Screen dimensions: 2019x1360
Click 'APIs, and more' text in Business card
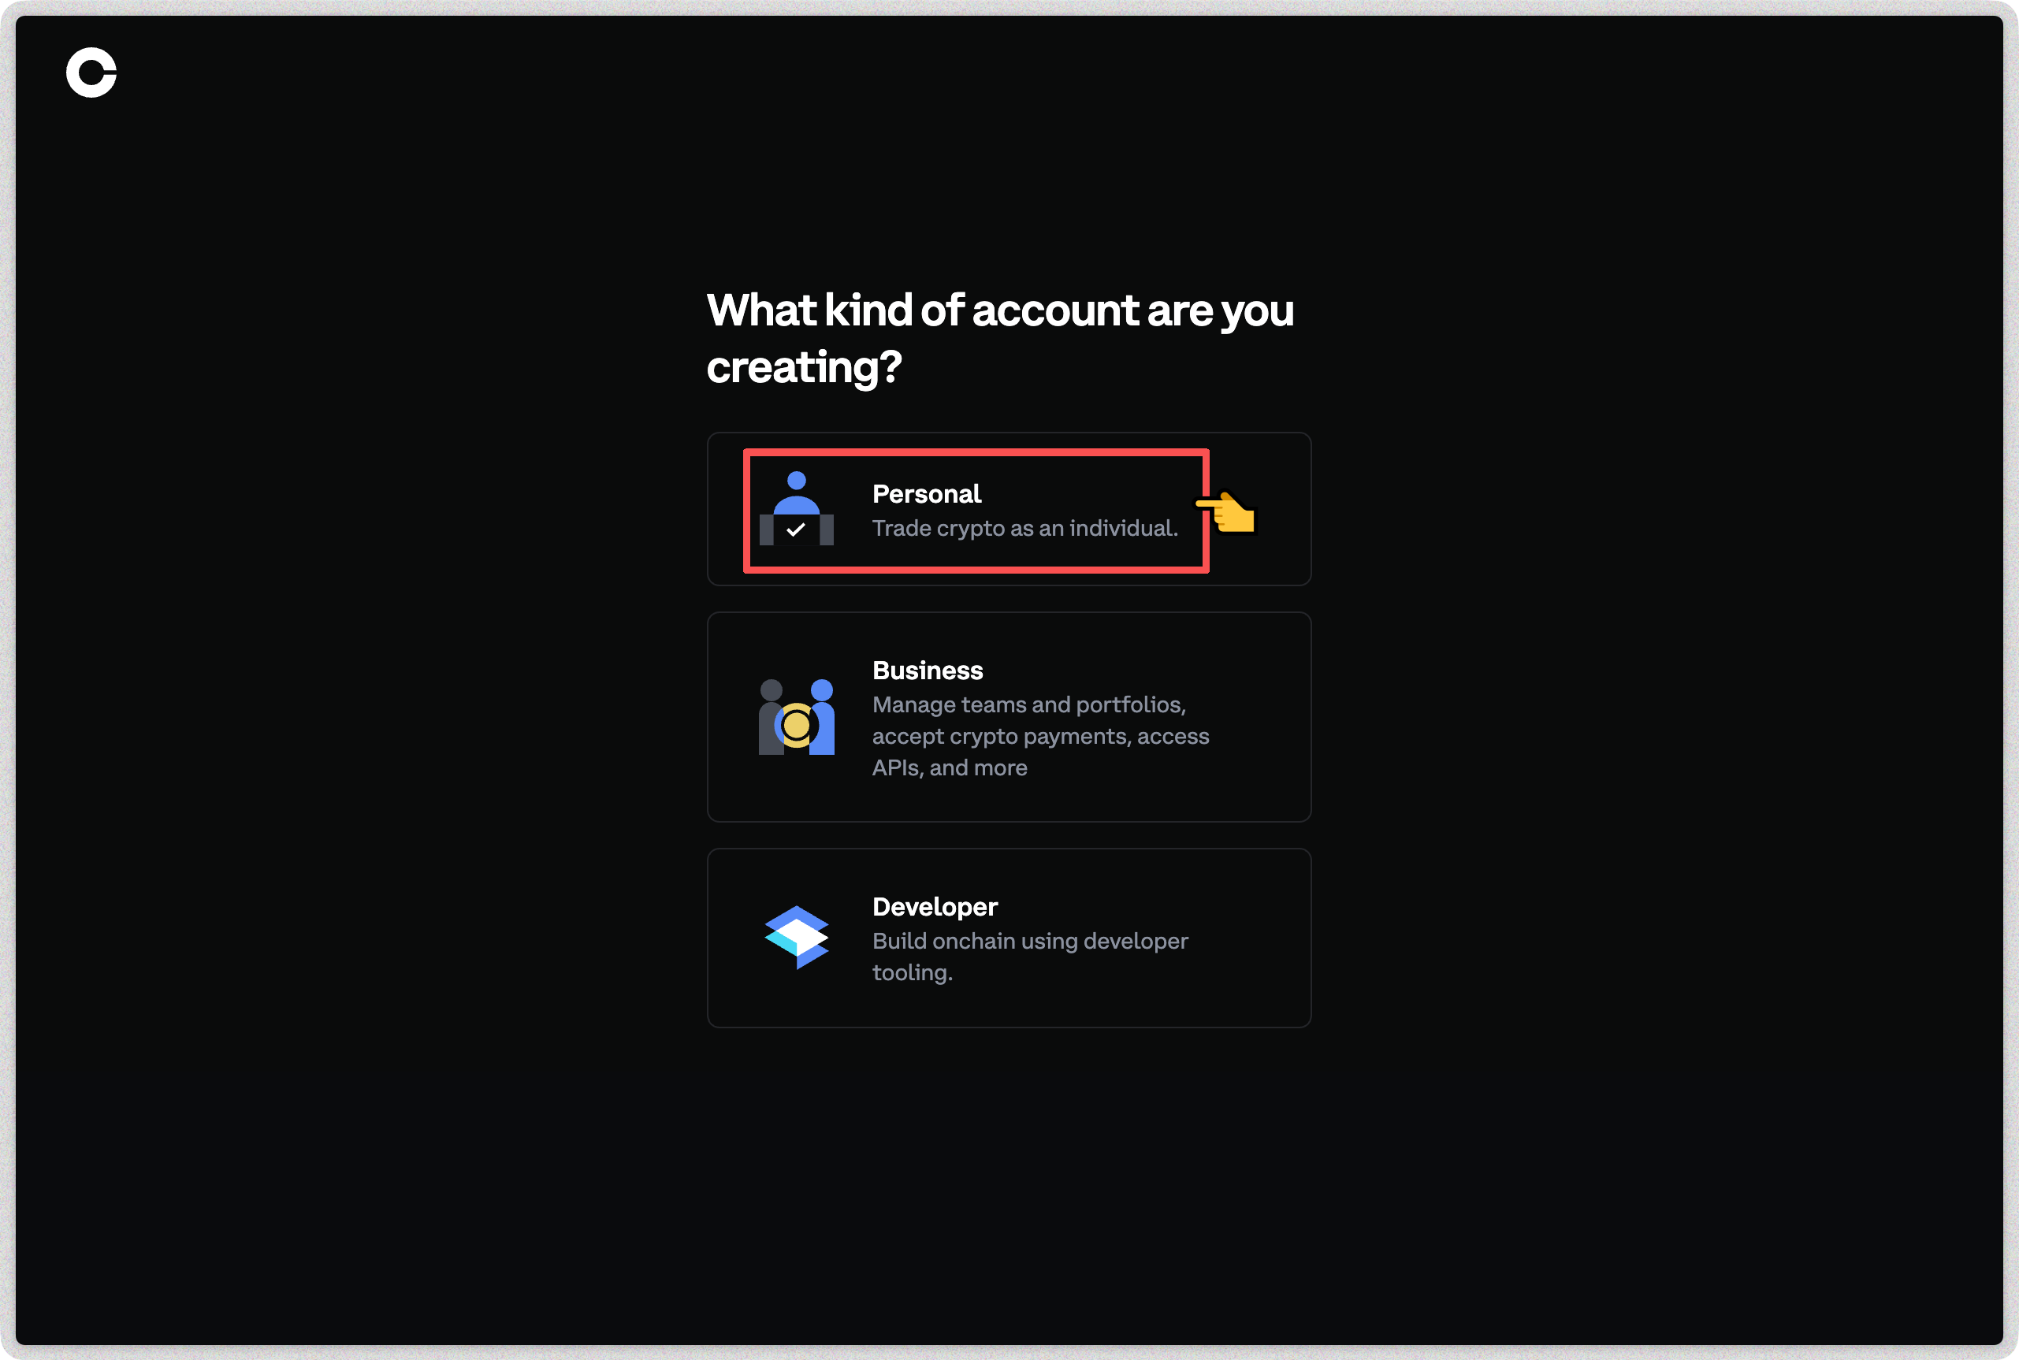(949, 767)
